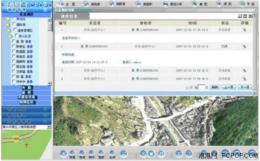Check the 程高忠 checkbox
The width and height of the screenshot is (260, 161).
point(14,57)
